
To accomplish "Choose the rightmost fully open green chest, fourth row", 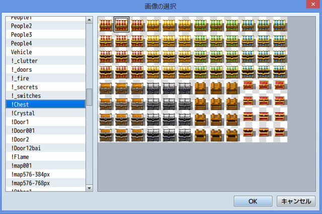I will click(x=232, y=72).
